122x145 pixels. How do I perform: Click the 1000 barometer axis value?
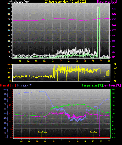point(114,30)
